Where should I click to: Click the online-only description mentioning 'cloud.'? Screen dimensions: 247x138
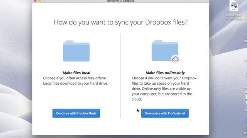tap(164, 89)
